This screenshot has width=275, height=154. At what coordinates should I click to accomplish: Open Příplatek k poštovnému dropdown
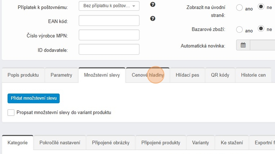coord(109,6)
